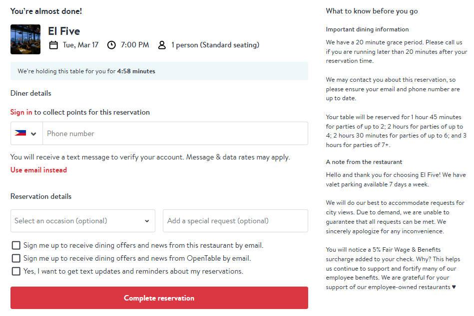Enable restaurant dining offers email checkbox

coord(16,245)
